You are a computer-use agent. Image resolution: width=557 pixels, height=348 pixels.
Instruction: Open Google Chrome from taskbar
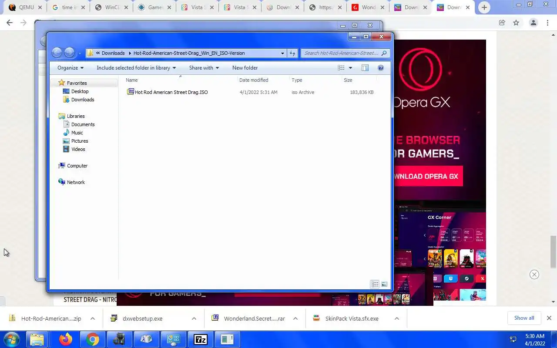[x=92, y=339]
